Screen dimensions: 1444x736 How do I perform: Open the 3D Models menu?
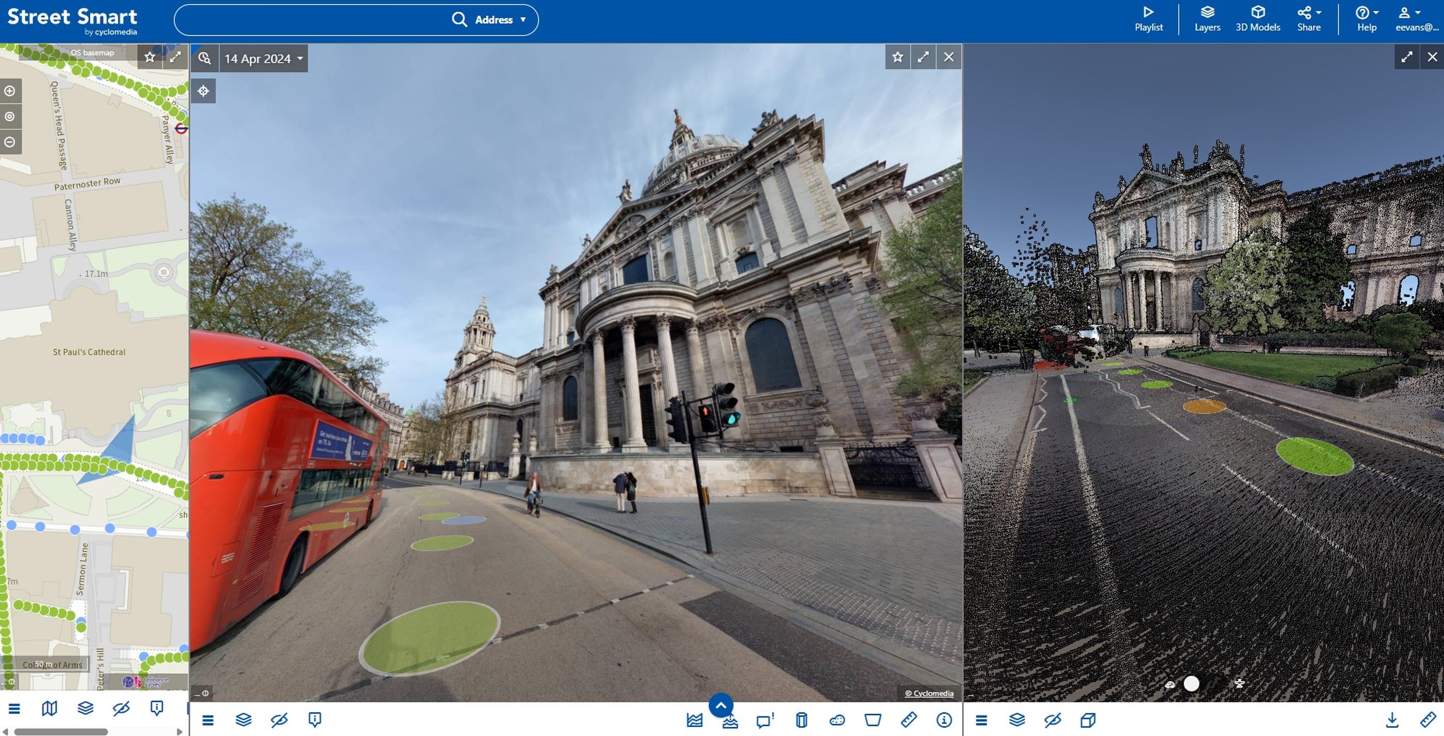1257,19
